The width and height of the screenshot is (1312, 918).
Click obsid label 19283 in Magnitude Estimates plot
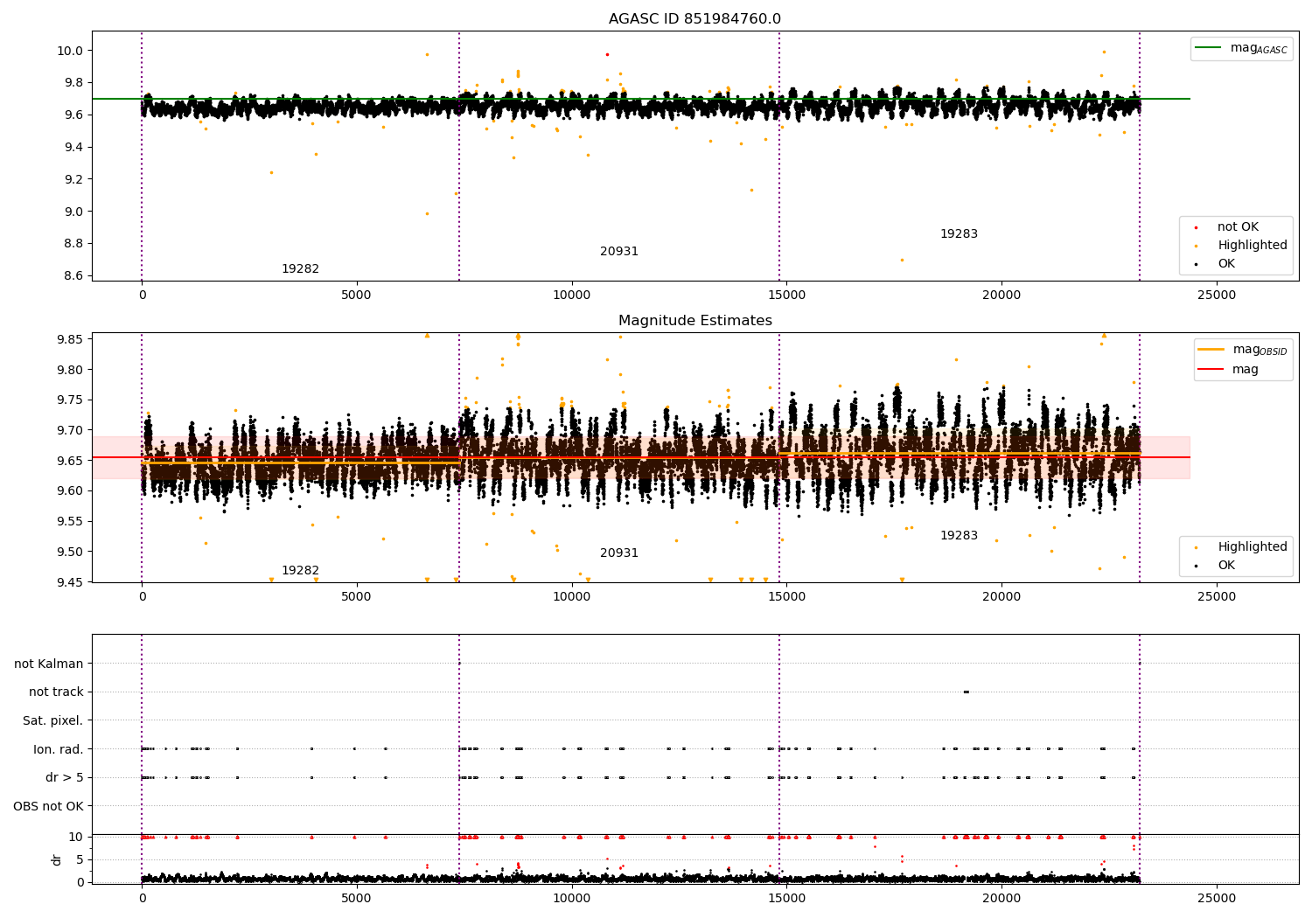[x=959, y=536]
